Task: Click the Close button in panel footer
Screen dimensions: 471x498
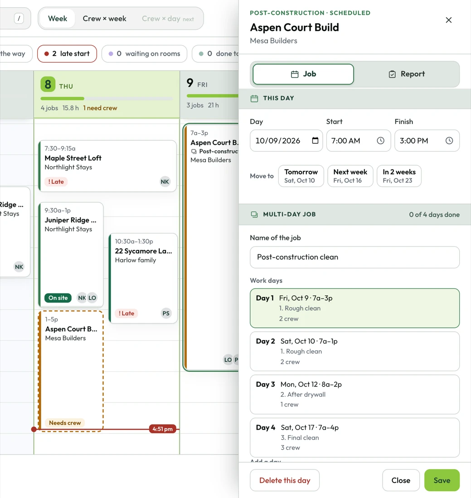Action: coord(401,480)
